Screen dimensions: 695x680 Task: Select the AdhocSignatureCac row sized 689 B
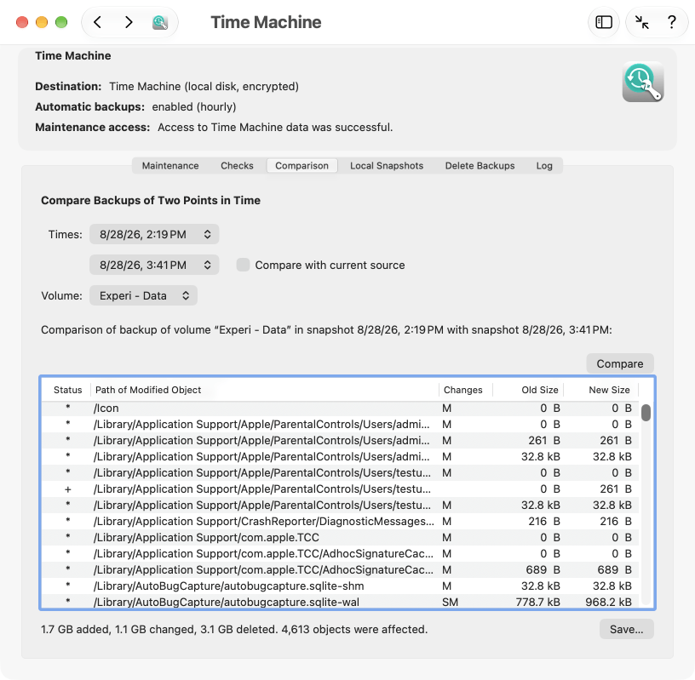(341, 569)
